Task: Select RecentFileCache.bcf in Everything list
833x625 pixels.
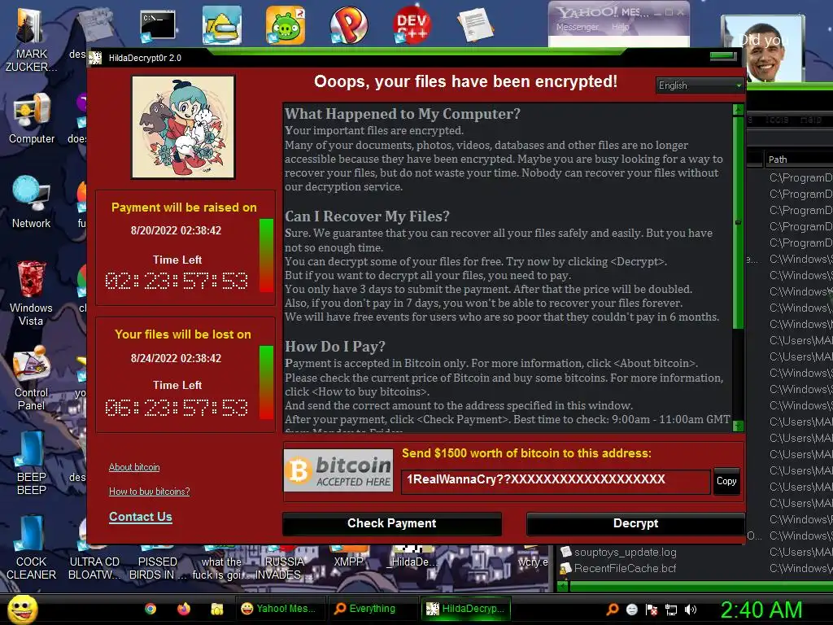Action: tap(625, 569)
